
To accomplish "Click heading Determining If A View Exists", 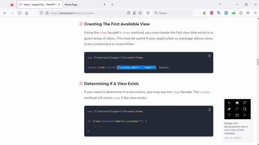I will [112, 83].
